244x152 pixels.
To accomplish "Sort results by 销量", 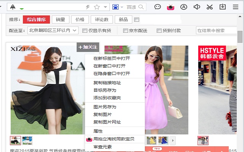I will click(60, 19).
